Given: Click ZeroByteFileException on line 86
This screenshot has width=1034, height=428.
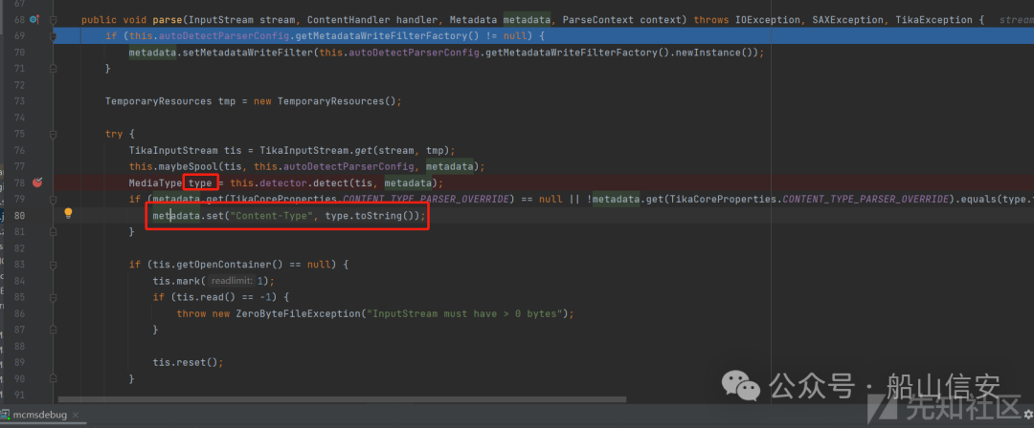Looking at the screenshot, I should [x=298, y=313].
